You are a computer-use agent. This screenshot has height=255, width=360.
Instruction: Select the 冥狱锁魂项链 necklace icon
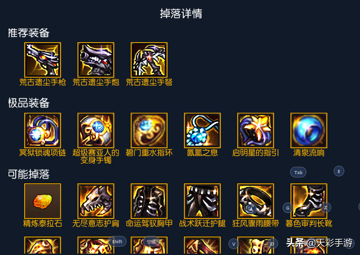tap(43, 131)
